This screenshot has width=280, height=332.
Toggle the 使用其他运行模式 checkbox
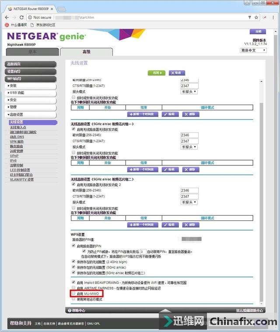73,299
